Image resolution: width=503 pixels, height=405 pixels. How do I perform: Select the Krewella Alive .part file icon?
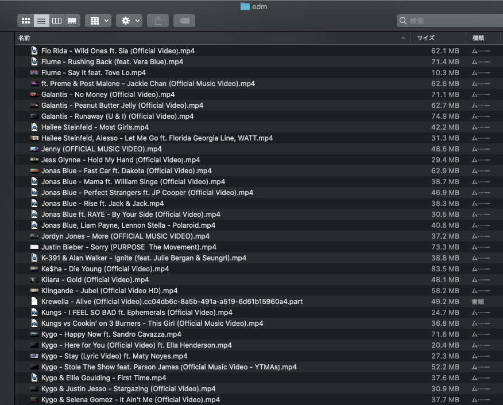click(x=34, y=302)
